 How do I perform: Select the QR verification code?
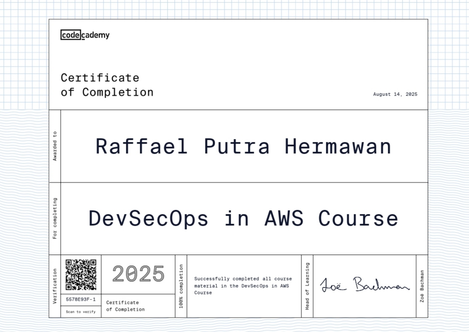point(81,275)
